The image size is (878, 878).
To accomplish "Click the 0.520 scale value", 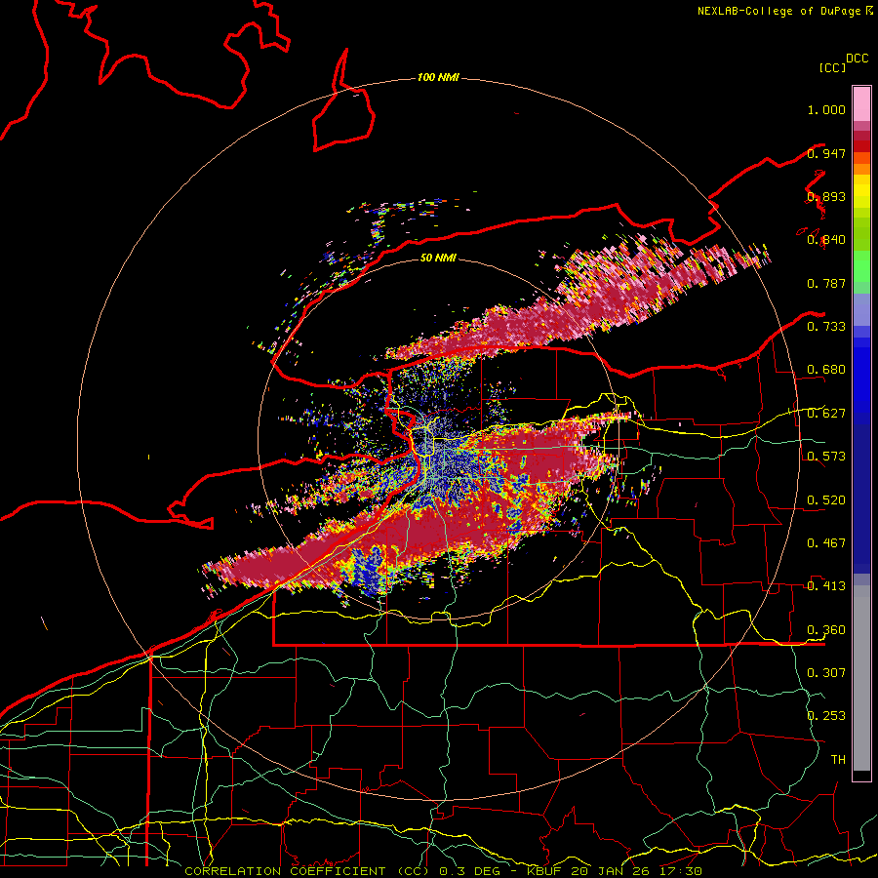I will (x=826, y=500).
